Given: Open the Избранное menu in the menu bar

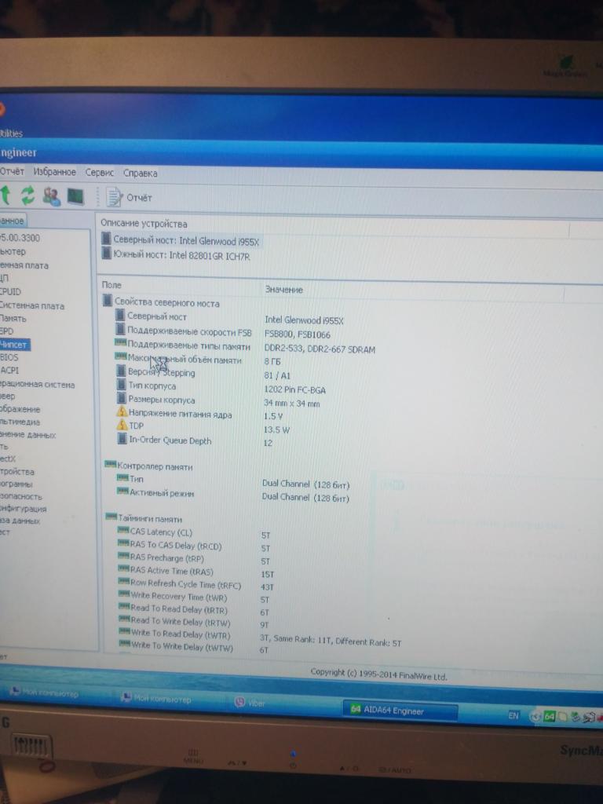Looking at the screenshot, I should pos(54,172).
